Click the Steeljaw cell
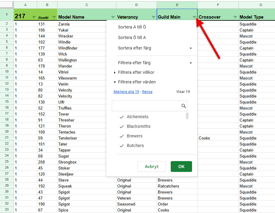 tap(82, 174)
